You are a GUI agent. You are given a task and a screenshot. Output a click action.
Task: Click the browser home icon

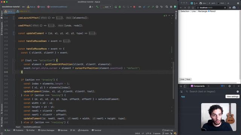pos(193,7)
